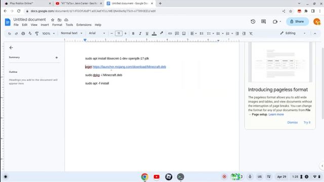Image resolution: width=324 pixels, height=182 pixels.
Task: Click the spelling and grammar check icon
Action: click(x=30, y=33)
